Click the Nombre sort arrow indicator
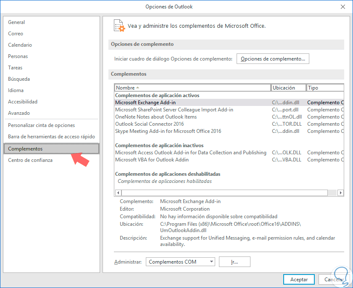Image resolution: width=353 pixels, height=288 pixels. point(137,87)
